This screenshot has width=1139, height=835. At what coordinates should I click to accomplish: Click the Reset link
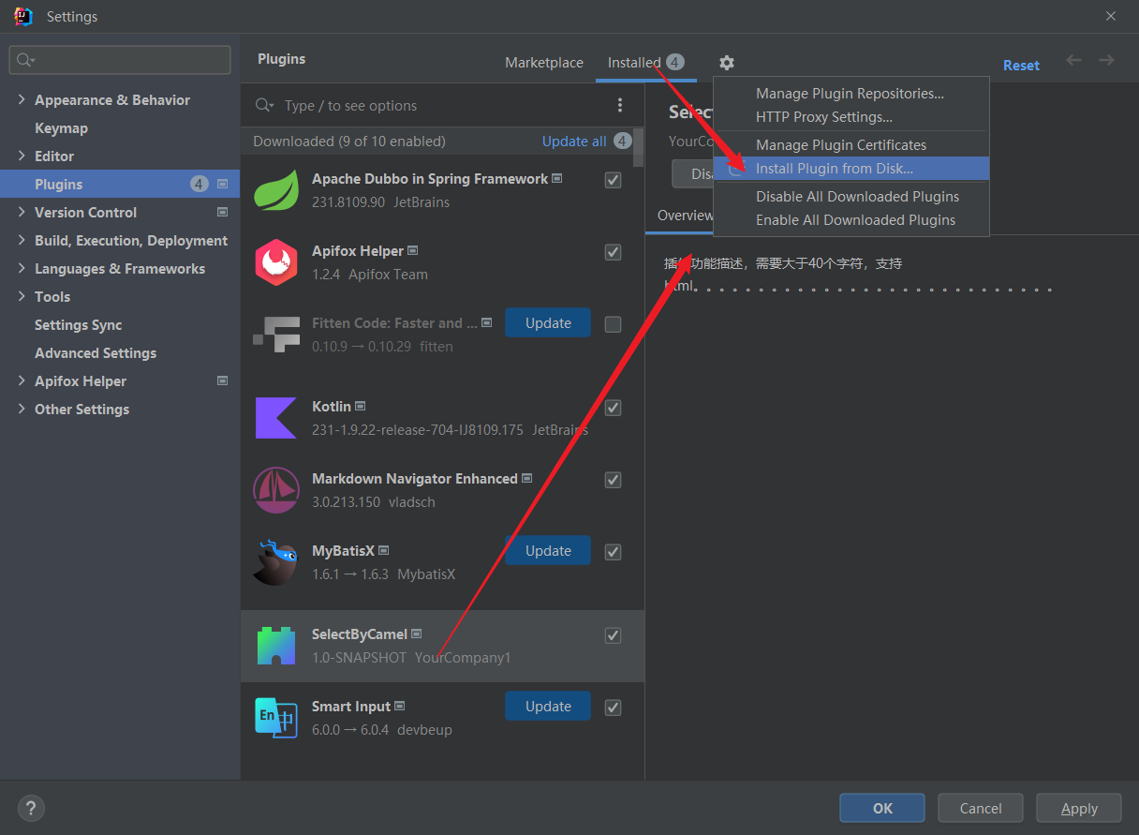(1021, 65)
